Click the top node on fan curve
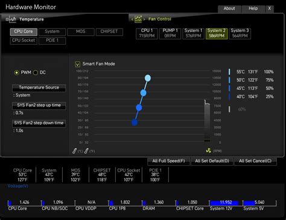The image size is (286, 220). (x=148, y=78)
